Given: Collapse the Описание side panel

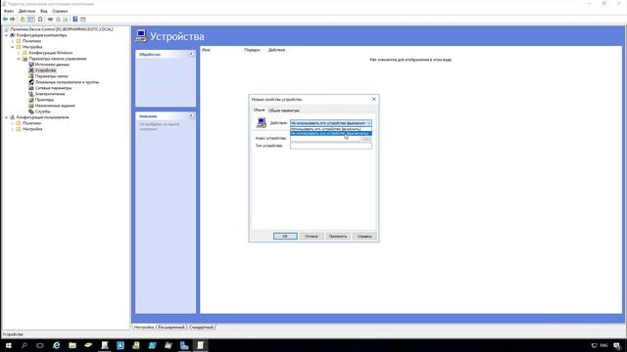Looking at the screenshot, I should click(191, 115).
